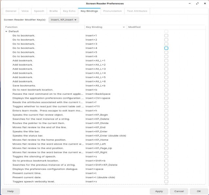Select the Insert+Alt_L+3 Add bookmark row

click(x=104, y=69)
